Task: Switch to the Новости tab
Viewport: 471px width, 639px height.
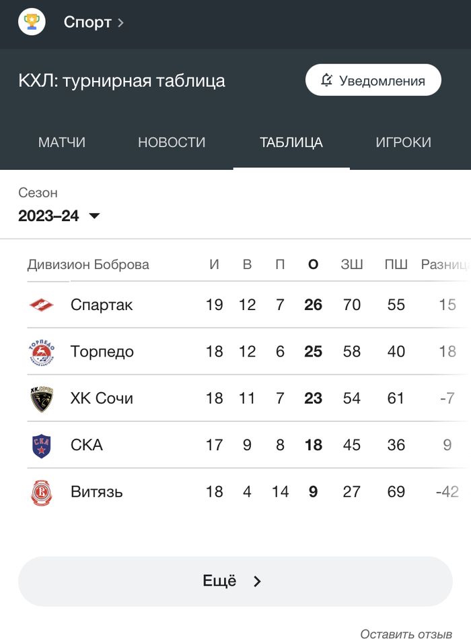Action: [x=172, y=142]
